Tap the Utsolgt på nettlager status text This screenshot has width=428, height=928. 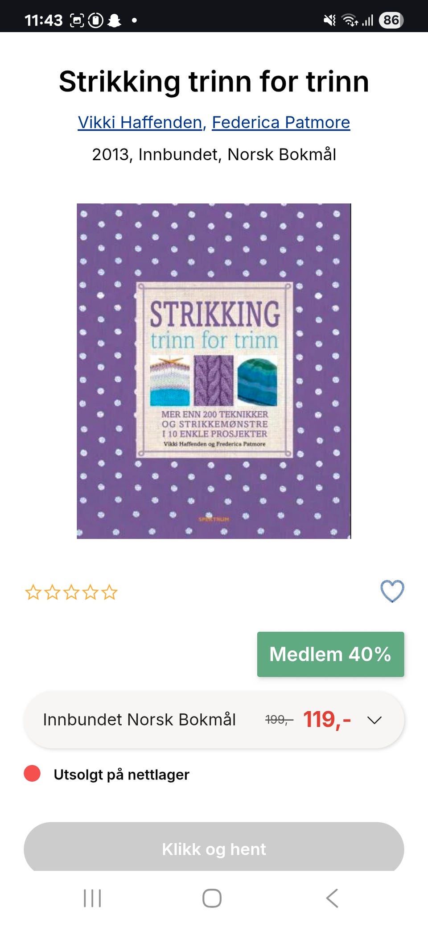[121, 775]
